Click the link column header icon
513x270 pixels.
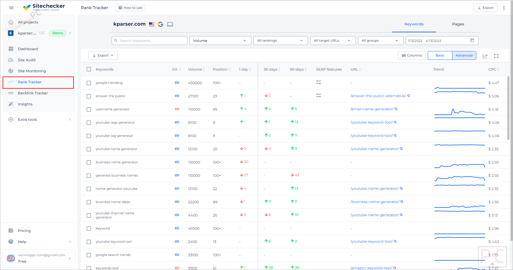(x=175, y=69)
